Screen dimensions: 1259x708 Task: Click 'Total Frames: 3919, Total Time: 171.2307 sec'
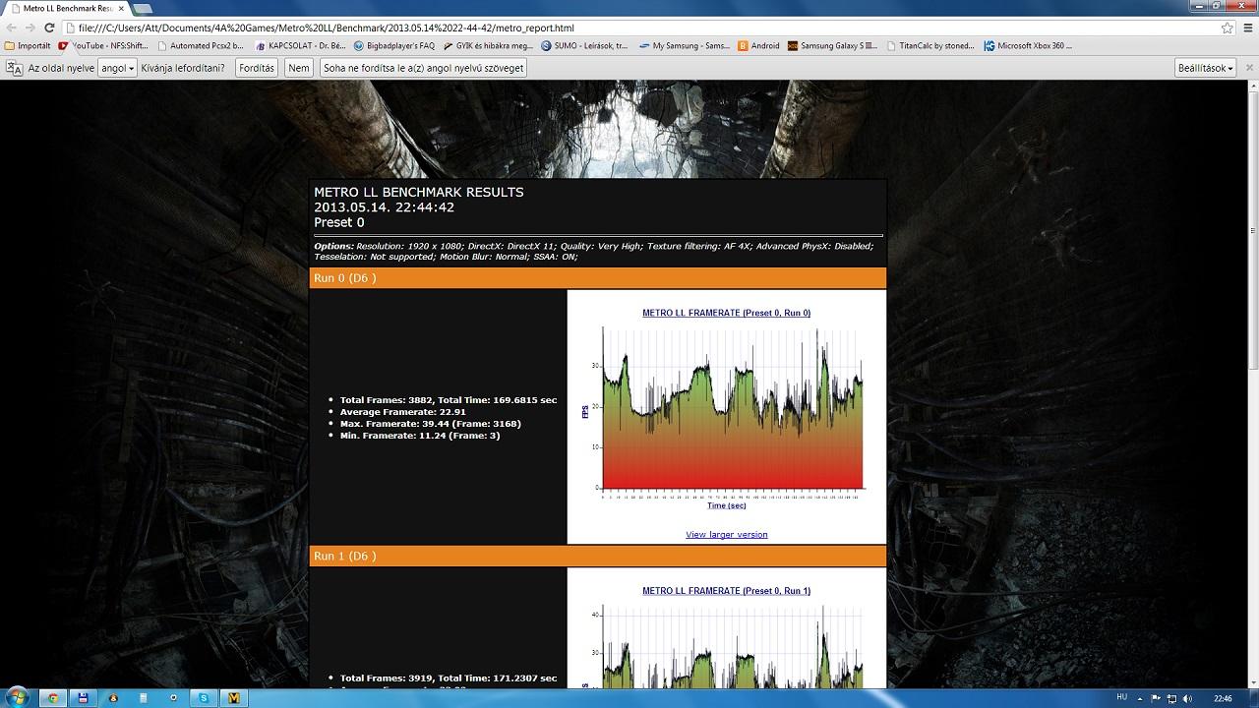coord(449,678)
